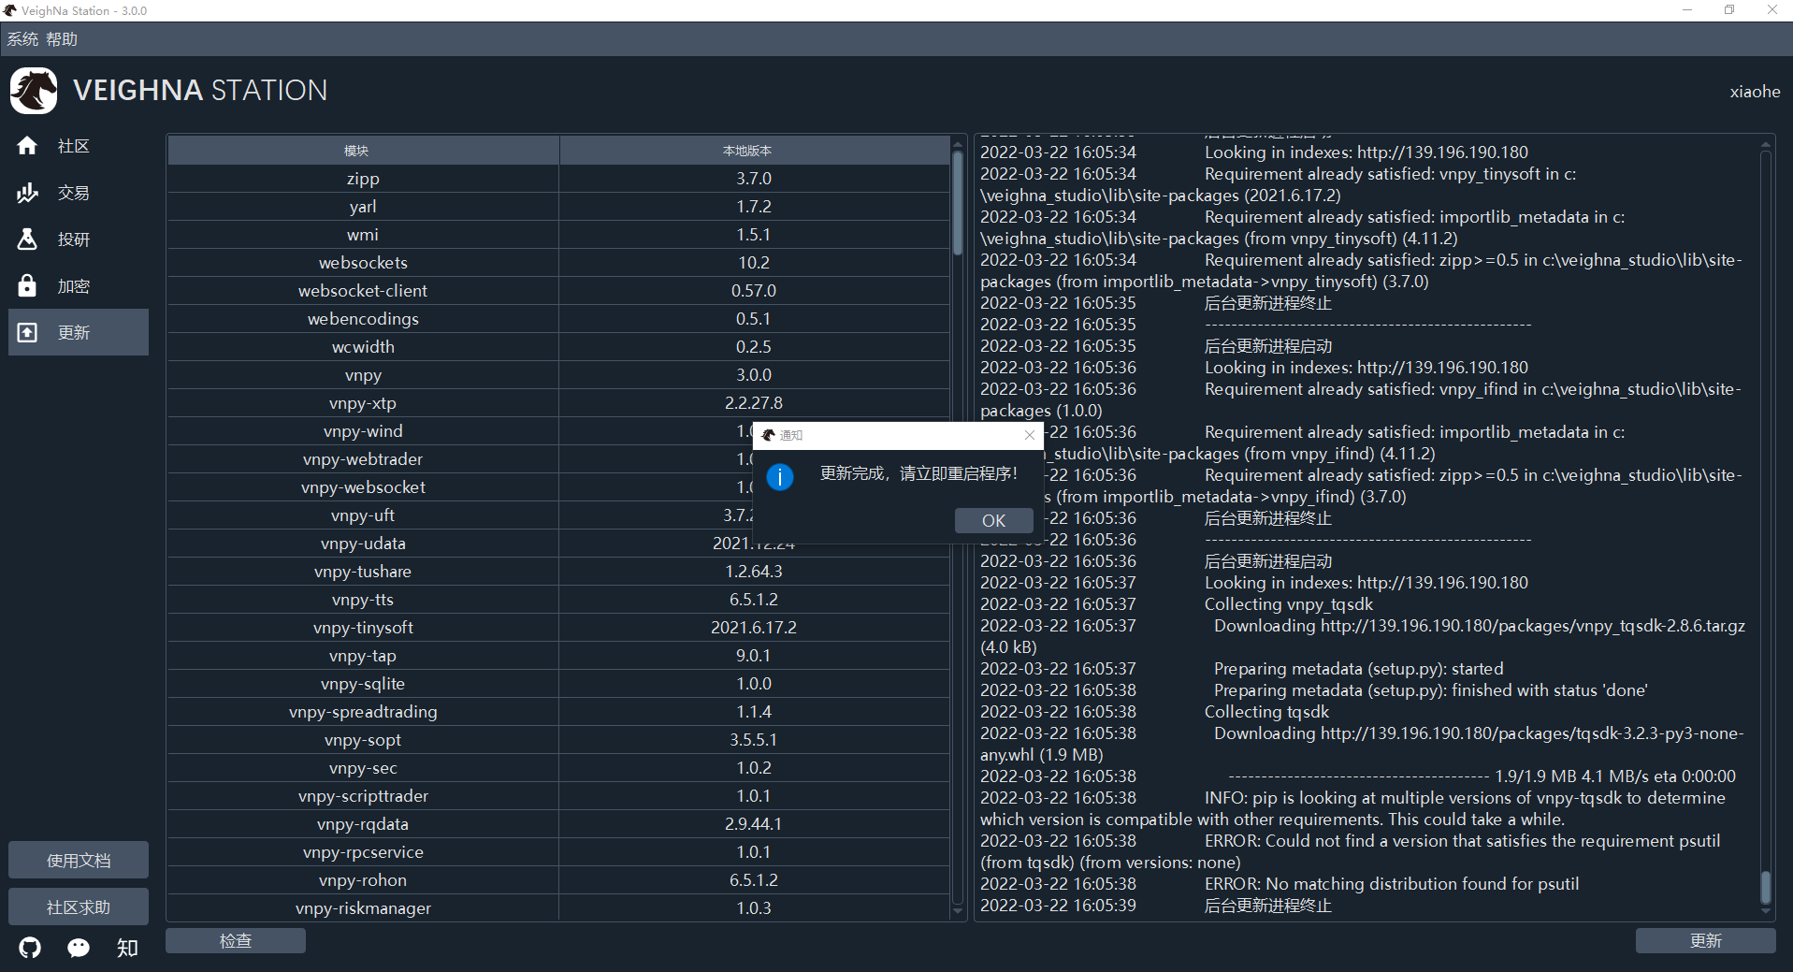Select the 更新 update icon in sidebar

pos(27,333)
